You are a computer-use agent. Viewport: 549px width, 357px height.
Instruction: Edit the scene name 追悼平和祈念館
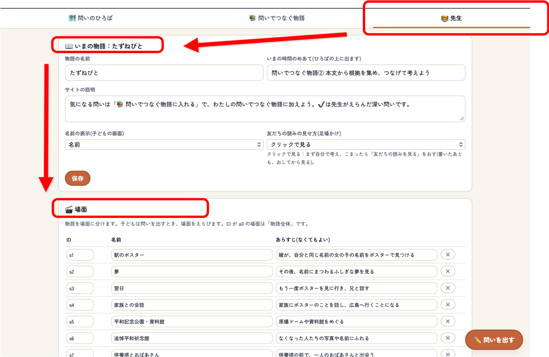pyautogui.click(x=192, y=338)
